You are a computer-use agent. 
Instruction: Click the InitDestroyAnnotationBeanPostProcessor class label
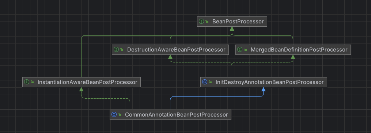[269, 82]
